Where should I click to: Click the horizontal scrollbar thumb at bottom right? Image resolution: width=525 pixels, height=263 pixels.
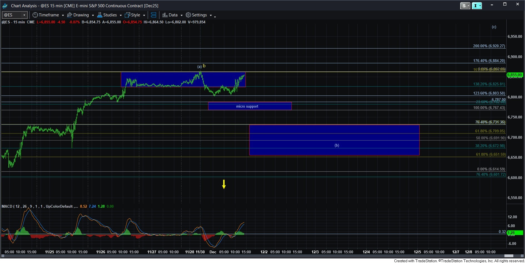pos(509,256)
